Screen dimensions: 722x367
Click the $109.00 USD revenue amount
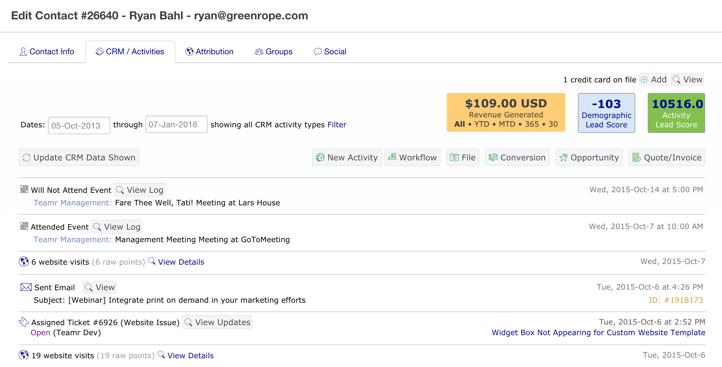click(506, 103)
